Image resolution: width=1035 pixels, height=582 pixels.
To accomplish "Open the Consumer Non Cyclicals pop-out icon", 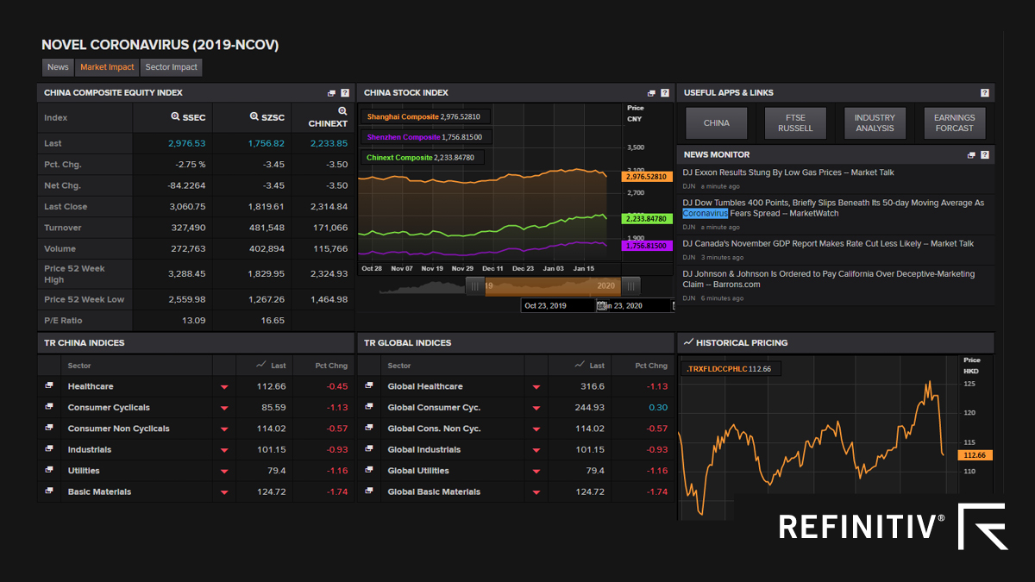I will tap(49, 429).
